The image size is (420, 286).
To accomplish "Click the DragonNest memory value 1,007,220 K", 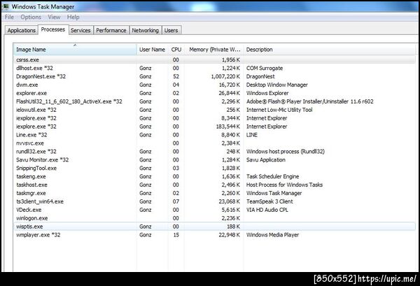I will [225, 76].
